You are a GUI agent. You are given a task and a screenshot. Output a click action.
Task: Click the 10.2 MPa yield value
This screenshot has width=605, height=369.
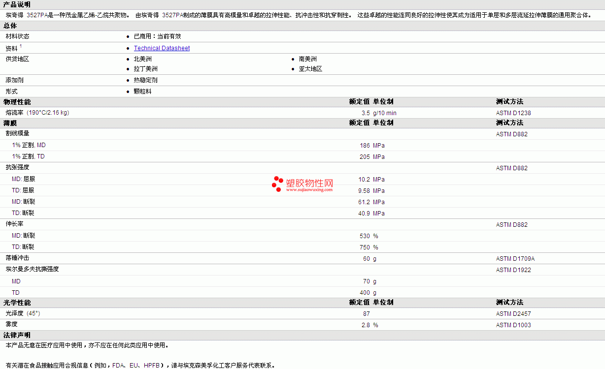371,180
